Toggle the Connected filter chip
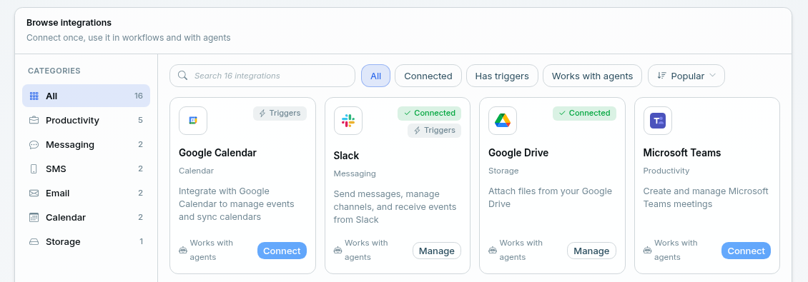The height and width of the screenshot is (282, 808). tap(428, 76)
